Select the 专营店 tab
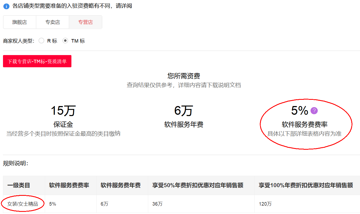 click(86, 22)
